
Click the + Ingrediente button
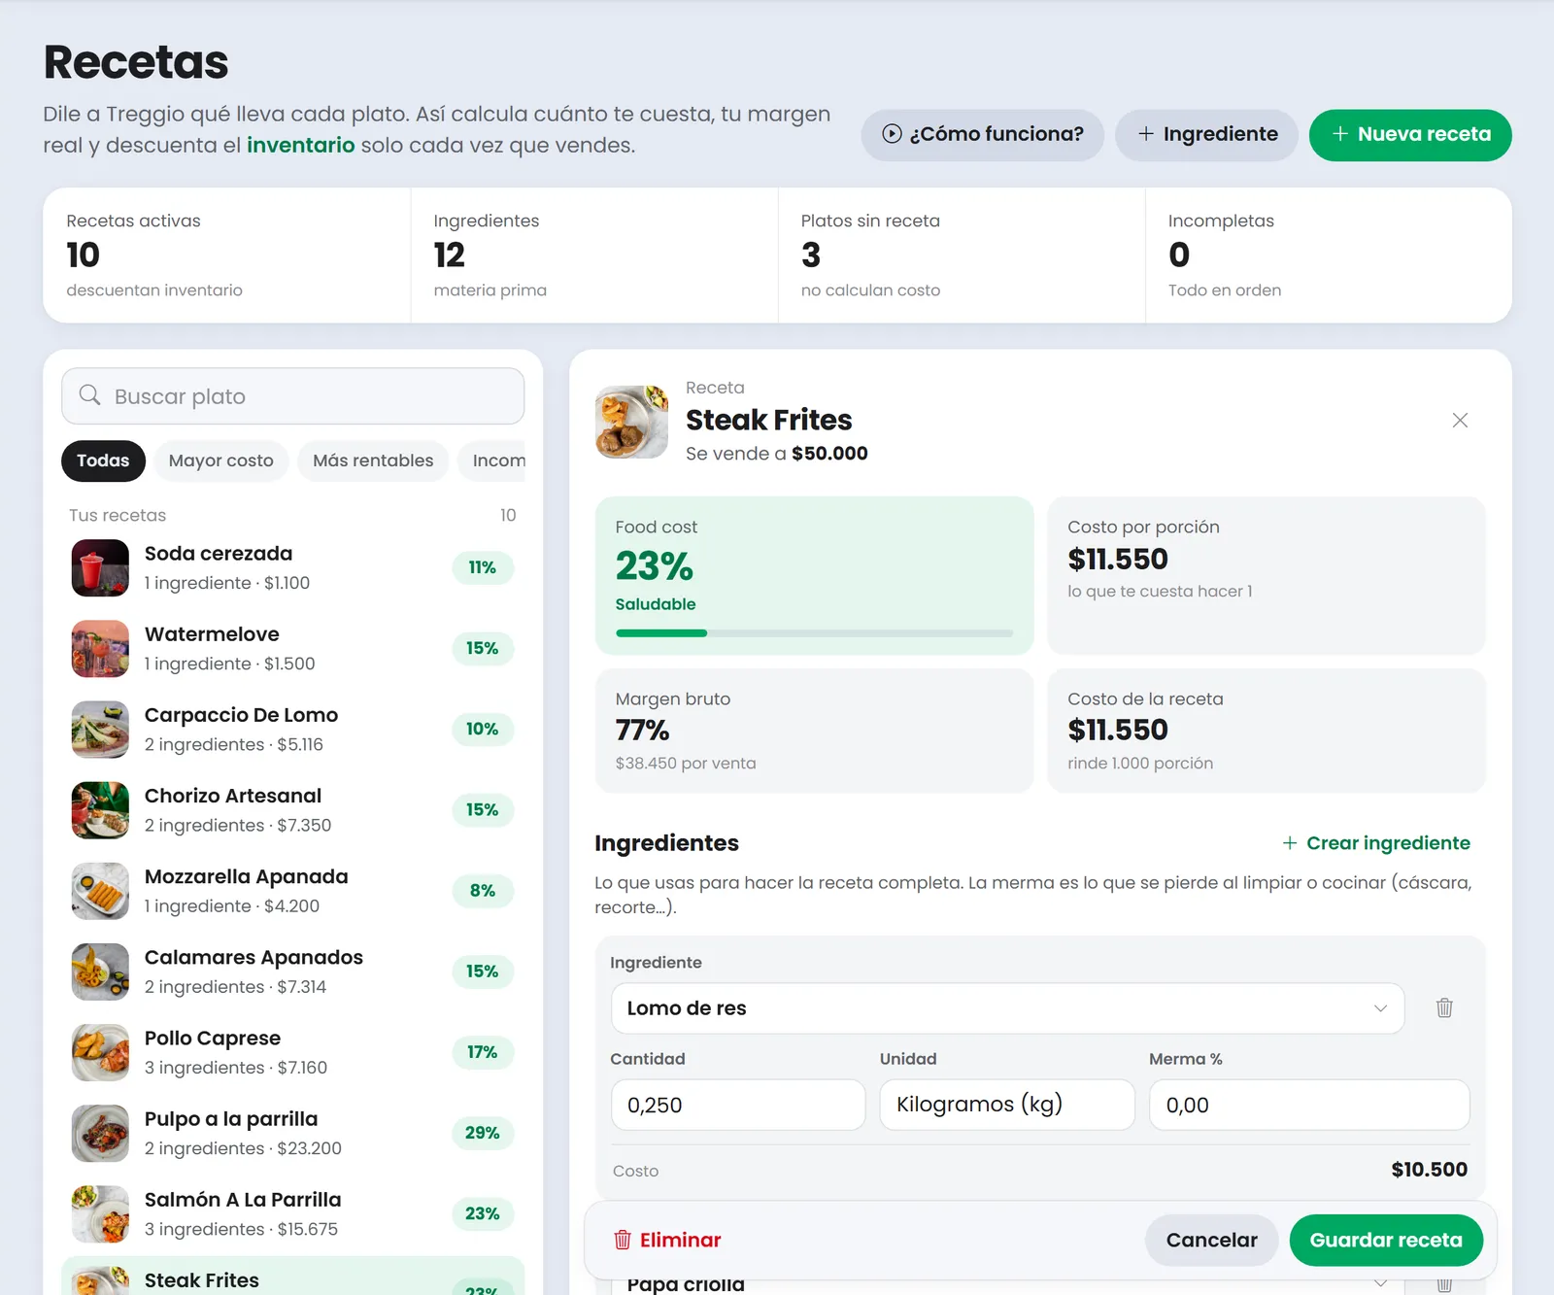[x=1206, y=134]
